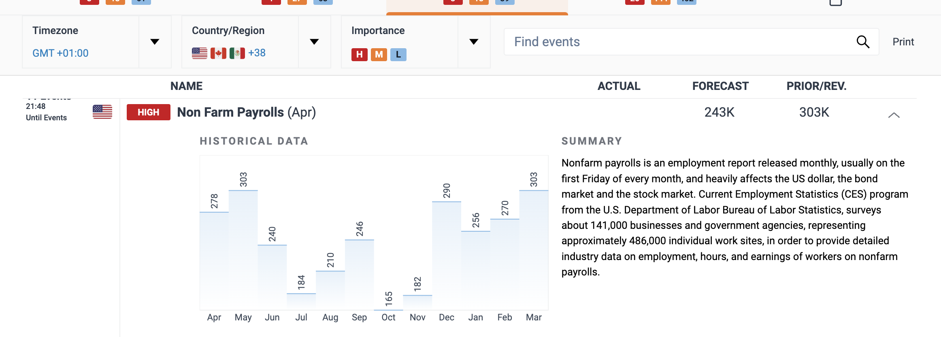Click the FORECAST column header
The width and height of the screenshot is (941, 337).
coord(720,86)
